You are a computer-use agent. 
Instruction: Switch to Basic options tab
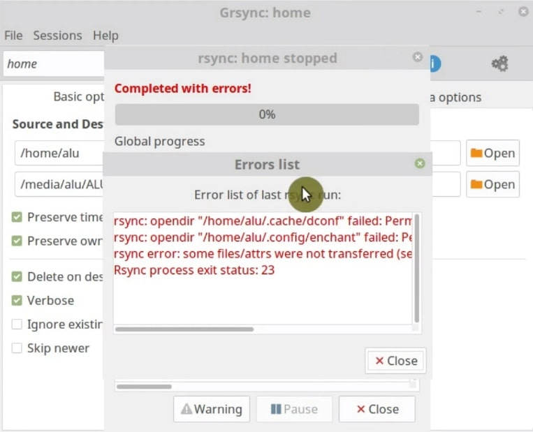[x=78, y=97]
